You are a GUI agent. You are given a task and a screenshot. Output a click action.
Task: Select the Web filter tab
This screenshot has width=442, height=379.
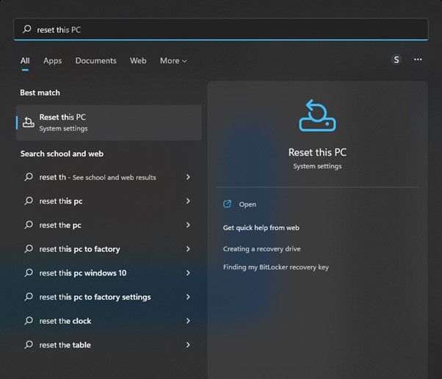click(138, 61)
